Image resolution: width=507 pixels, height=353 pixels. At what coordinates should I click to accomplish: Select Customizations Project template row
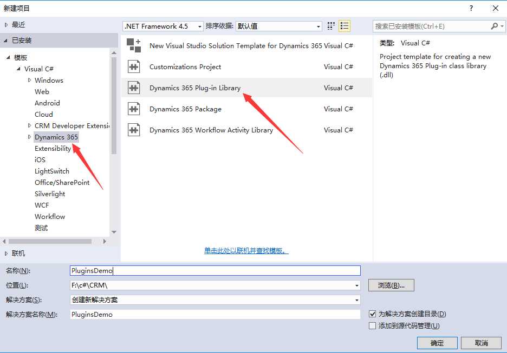point(246,67)
